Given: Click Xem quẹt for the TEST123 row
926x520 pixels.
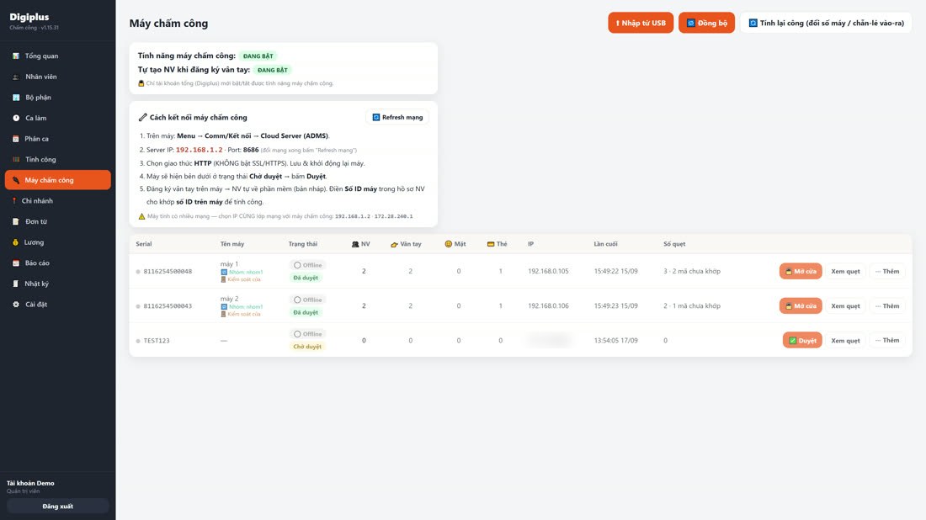Looking at the screenshot, I should pos(846,340).
